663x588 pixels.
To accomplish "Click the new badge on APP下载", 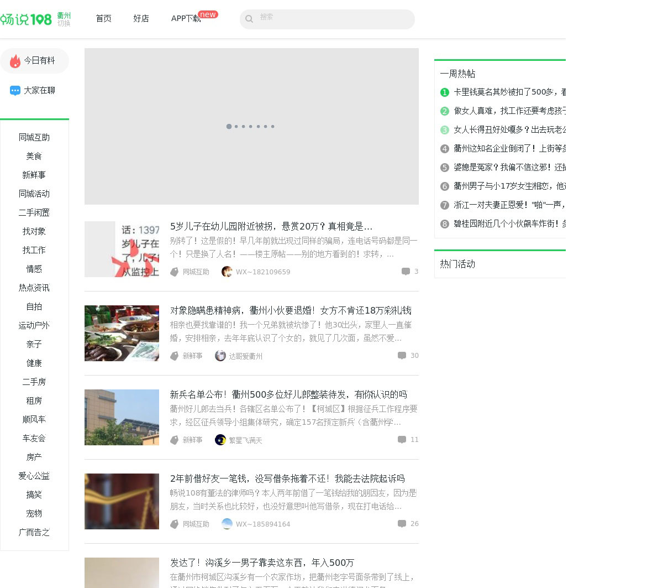I will [208, 14].
